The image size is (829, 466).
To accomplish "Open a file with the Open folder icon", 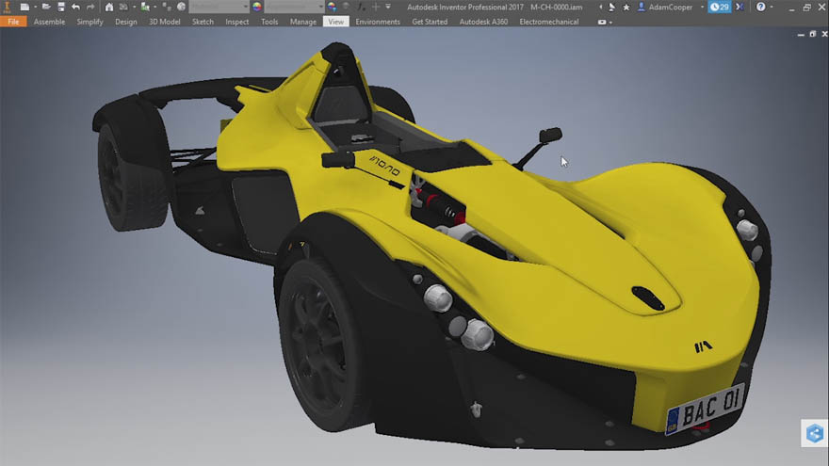I will coord(46,7).
